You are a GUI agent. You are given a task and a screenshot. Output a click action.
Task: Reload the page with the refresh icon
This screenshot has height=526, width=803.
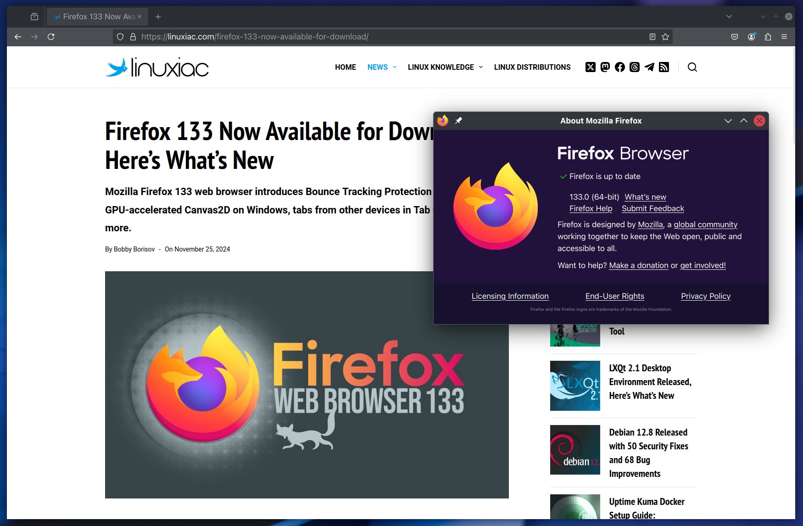[51, 37]
